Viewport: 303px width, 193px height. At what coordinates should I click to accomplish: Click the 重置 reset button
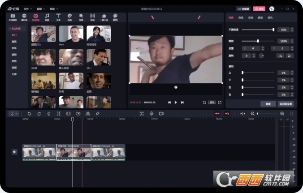coord(268,103)
